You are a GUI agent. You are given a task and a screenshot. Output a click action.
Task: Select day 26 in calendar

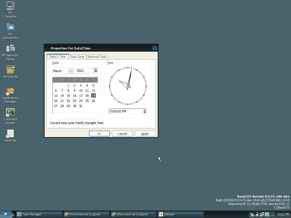[93, 101]
